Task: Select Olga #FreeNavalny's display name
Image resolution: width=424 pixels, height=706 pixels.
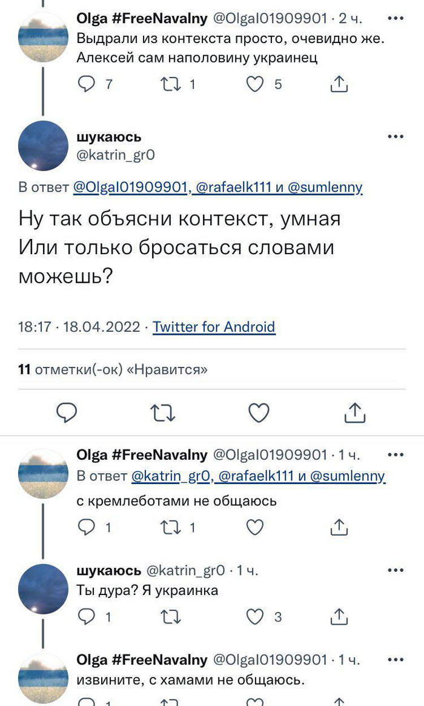Action: pos(139,18)
